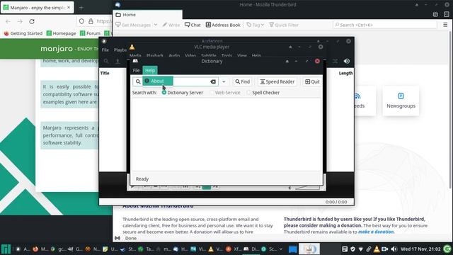Viewport: 453px width, 255px height.
Task: Open the Getting Started bookmark
Action: click(23, 33)
